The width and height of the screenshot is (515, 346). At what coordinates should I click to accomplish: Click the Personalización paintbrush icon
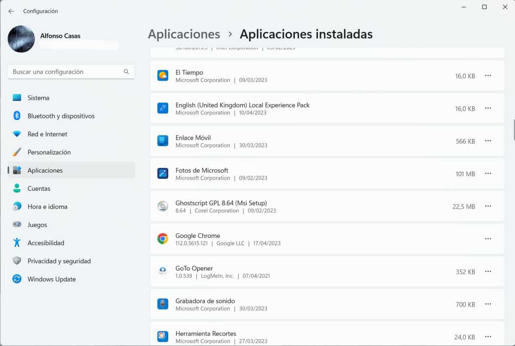(17, 152)
